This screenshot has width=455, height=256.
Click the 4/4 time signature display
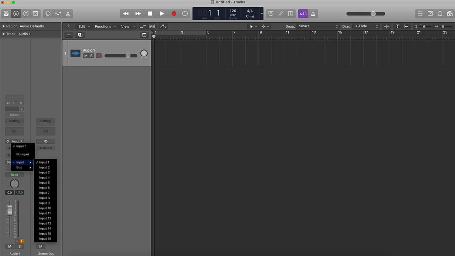click(x=250, y=11)
